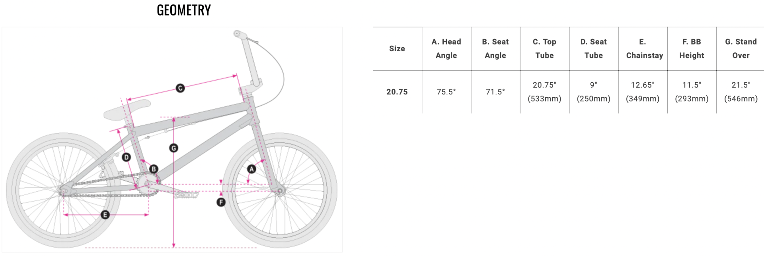The height and width of the screenshot is (258, 764).
Task: Click the B. Seat Angle column header
Action: point(495,48)
